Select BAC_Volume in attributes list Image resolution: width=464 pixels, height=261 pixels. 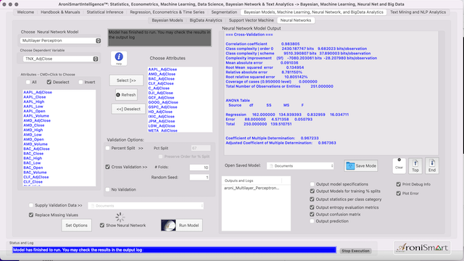[x=35, y=173]
